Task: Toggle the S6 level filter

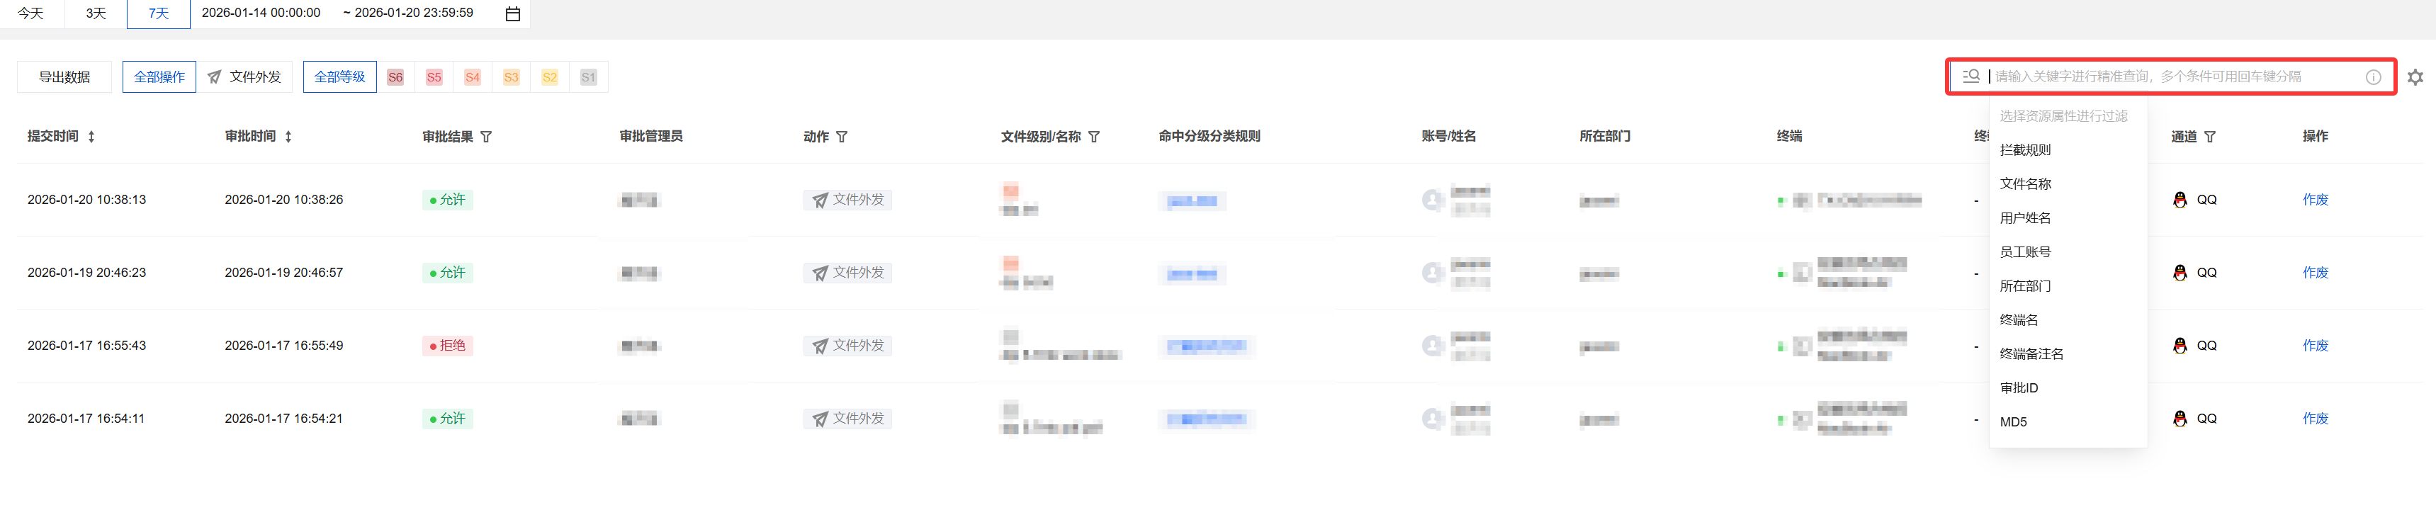Action: 395,78
